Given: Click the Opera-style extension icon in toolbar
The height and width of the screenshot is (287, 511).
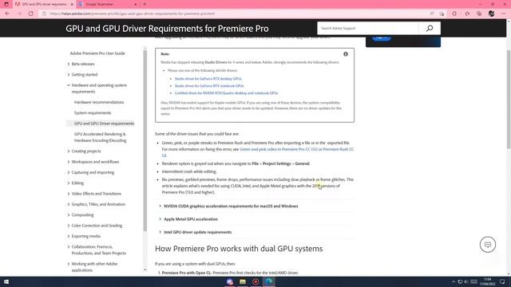Looking at the screenshot, I should (x=454, y=14).
